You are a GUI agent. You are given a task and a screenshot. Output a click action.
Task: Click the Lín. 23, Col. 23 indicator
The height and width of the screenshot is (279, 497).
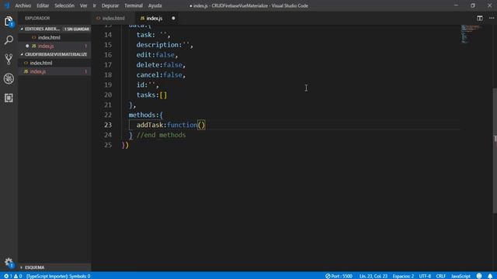(x=374, y=276)
